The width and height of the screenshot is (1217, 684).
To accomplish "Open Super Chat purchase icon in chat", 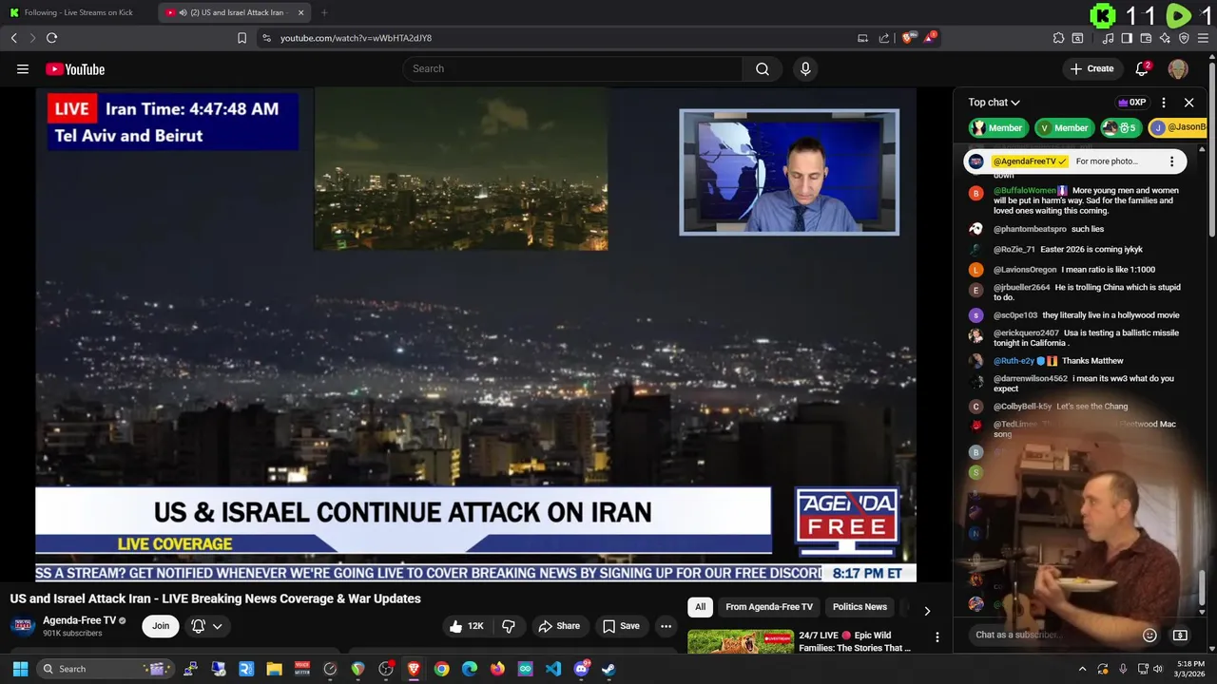I will coord(1180,635).
